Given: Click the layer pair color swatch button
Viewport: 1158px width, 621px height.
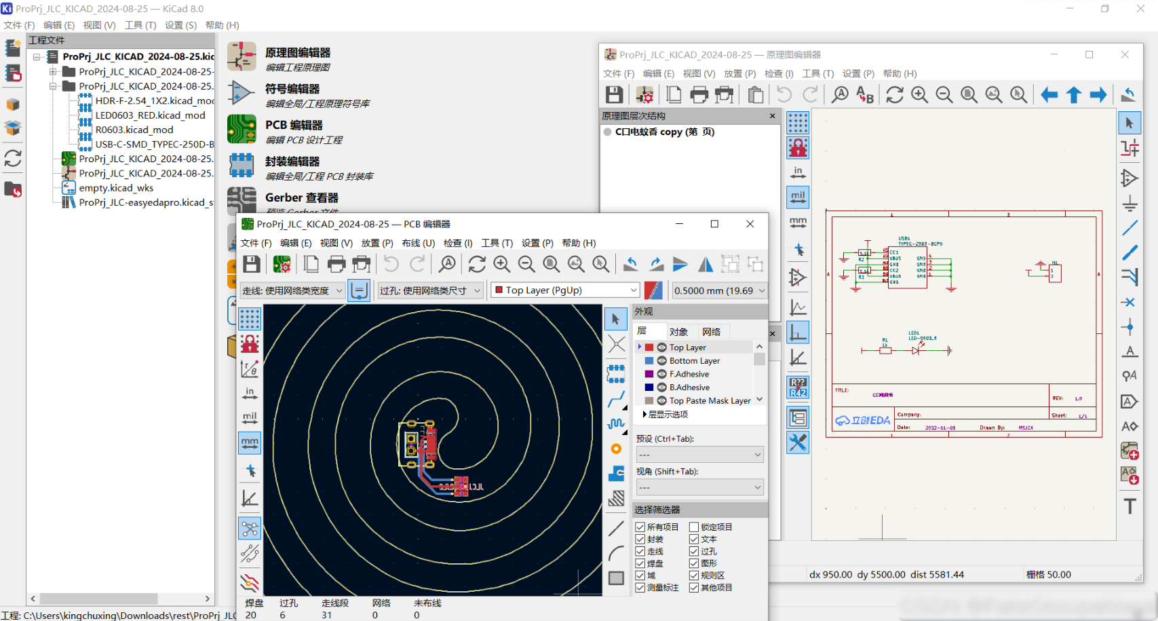Looking at the screenshot, I should (653, 290).
